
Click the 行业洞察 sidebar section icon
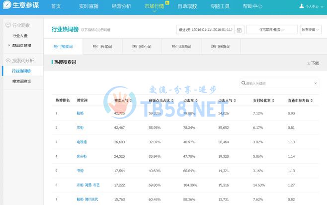(x=7, y=25)
